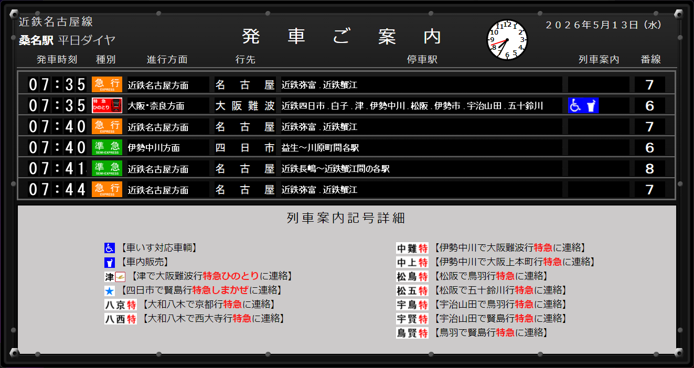Click the 松五特 badge in the legend

412,290
